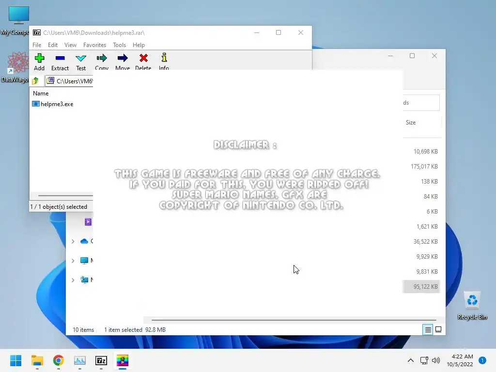Open the View menu in 7-Zip

70,45
